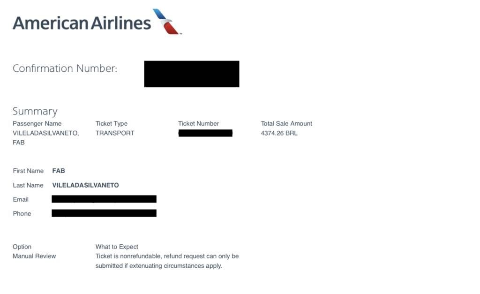This screenshot has height=294, width=480.
Task: Click the Last Name value VILELADASILVANETO
Action: [85, 185]
